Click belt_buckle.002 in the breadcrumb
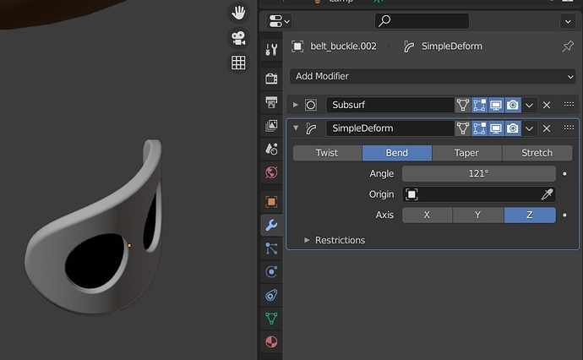Image resolution: width=583 pixels, height=360 pixels. click(343, 46)
